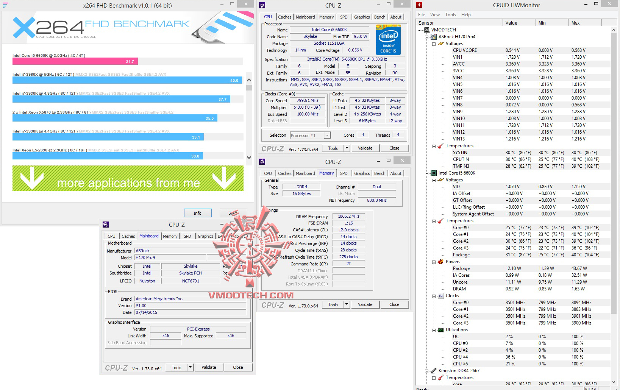Screen dimensions: 620x390
Task: Open Tools dropdown arrow in CPU-Z Processor window
Action: click(x=347, y=148)
